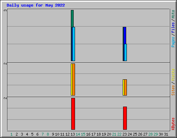Click the Sites/Visits chart's y-axis value 2

point(5,63)
